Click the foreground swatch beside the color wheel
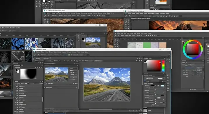The image size is (209, 114). pyautogui.click(x=184, y=43)
